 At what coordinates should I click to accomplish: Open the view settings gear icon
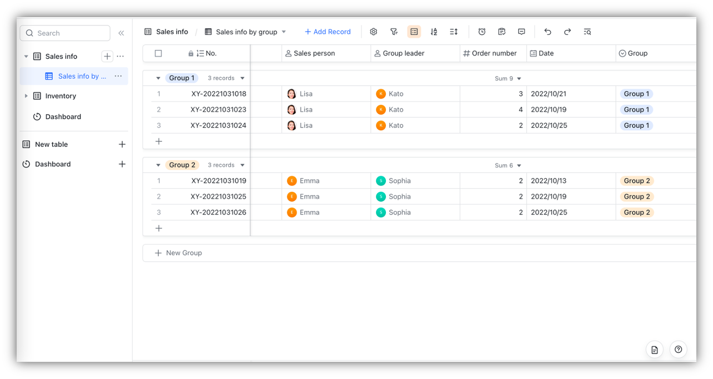pyautogui.click(x=373, y=32)
